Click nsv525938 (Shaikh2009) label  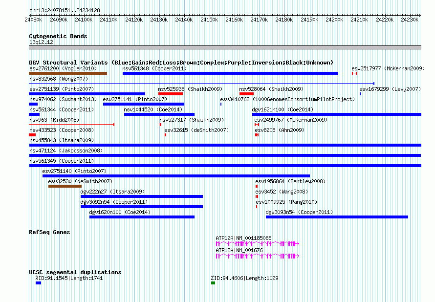tap(190, 89)
